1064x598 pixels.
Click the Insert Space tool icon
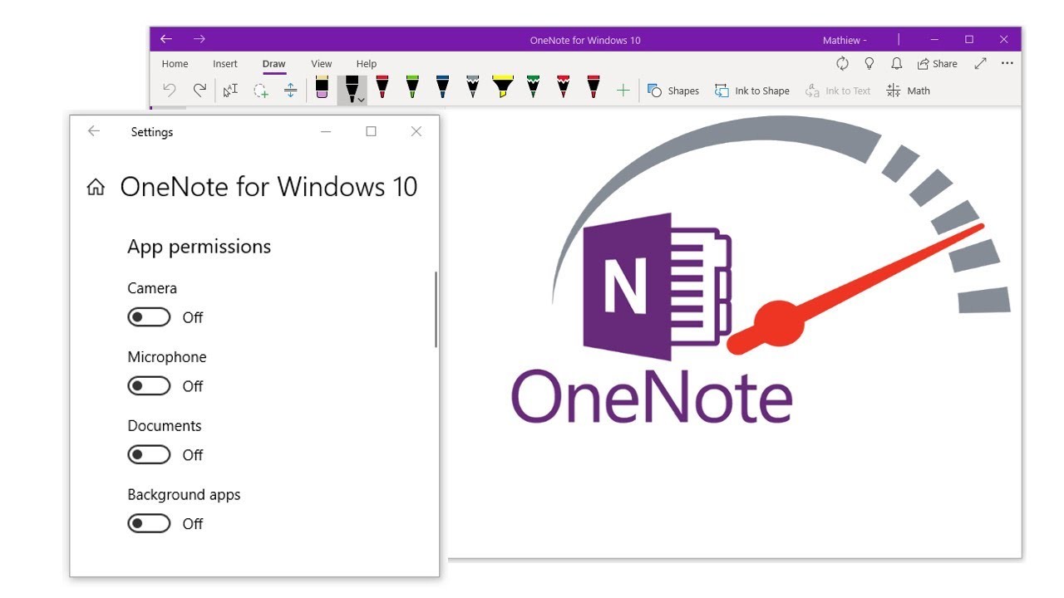point(290,91)
